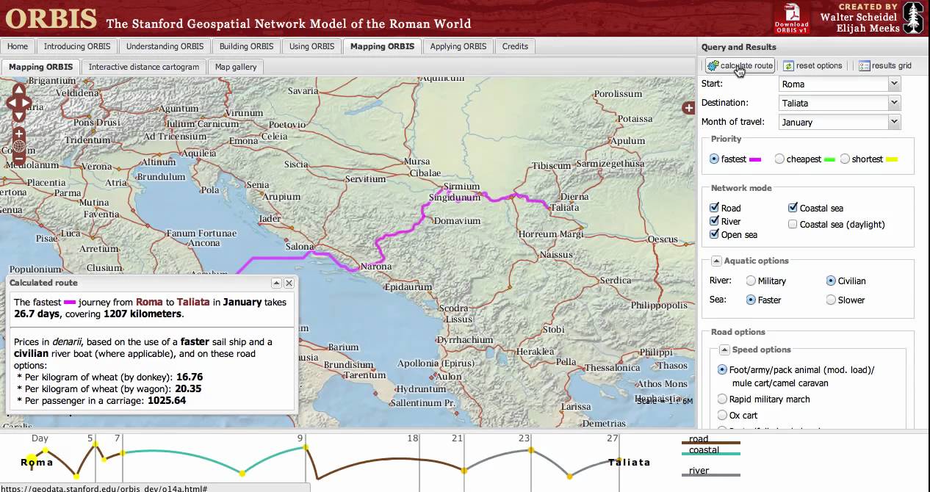Click the river legend line
This screenshot has height=492, width=930.
click(711, 475)
